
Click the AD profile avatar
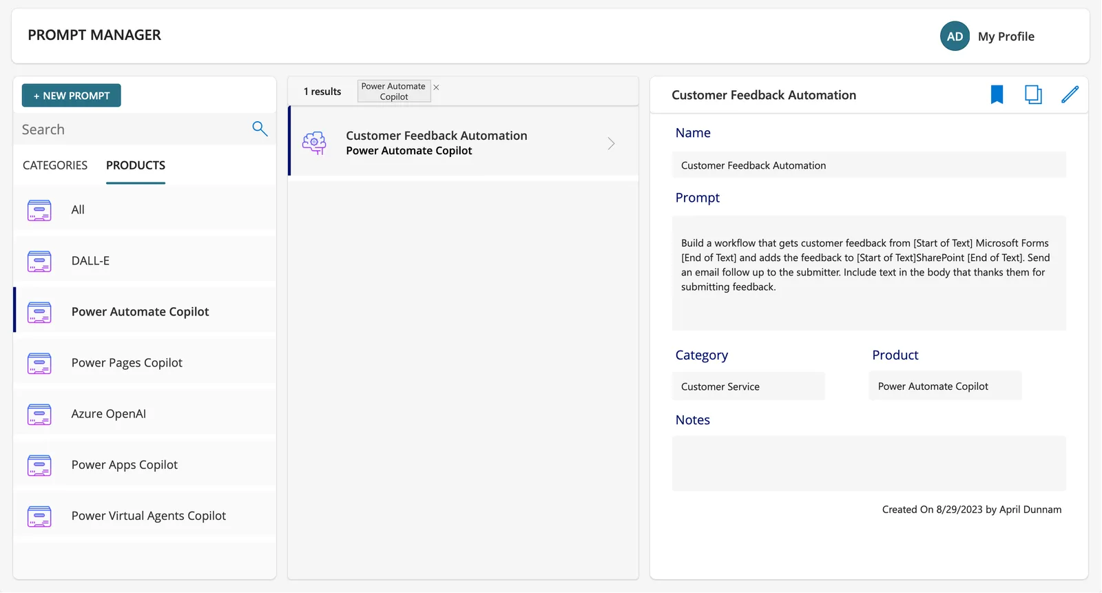(x=955, y=37)
